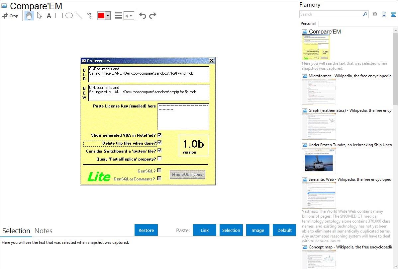The image size is (398, 269).
Task: Open the line width dropdown showing 4
Action: pyautogui.click(x=129, y=16)
